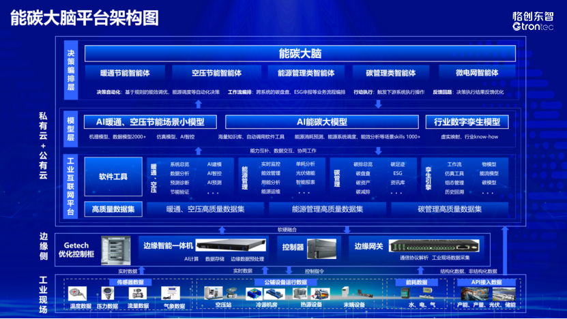Click the temperature gauge image above 温度数据

tap(77, 294)
